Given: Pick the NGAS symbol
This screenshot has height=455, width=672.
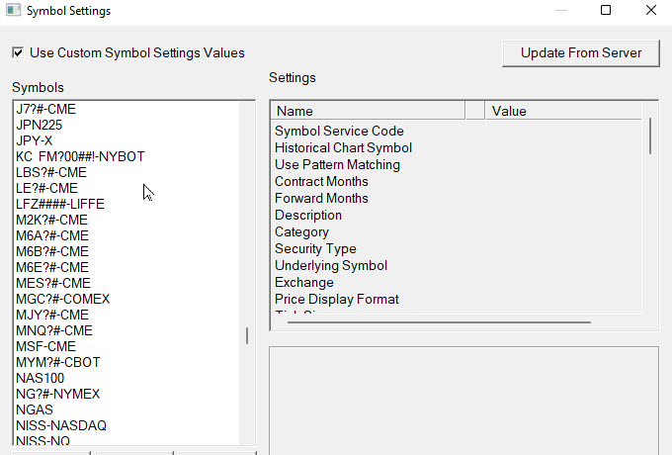Looking at the screenshot, I should point(35,409).
